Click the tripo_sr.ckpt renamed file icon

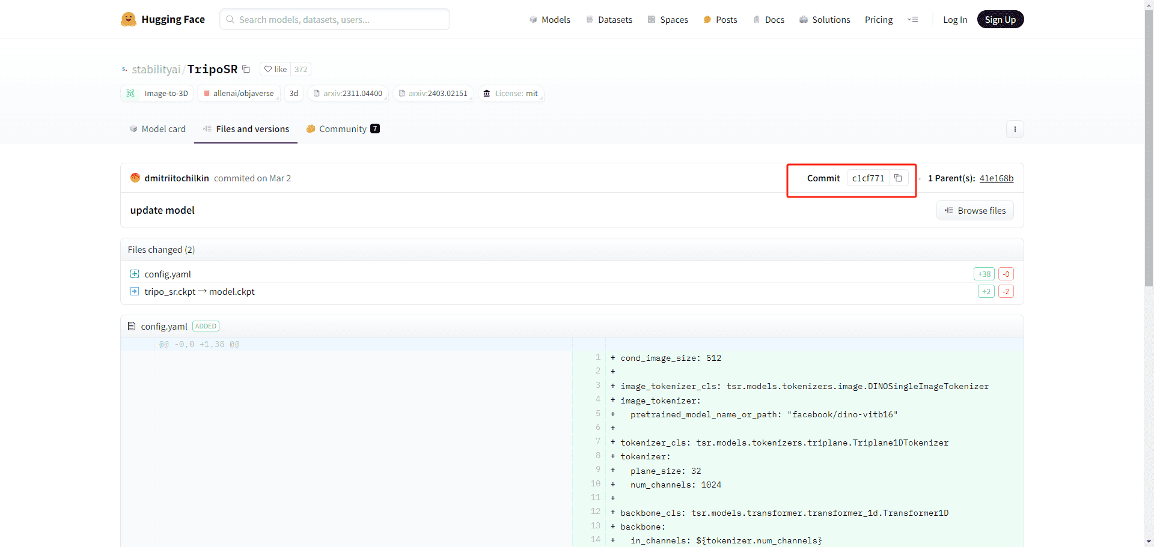tap(135, 291)
